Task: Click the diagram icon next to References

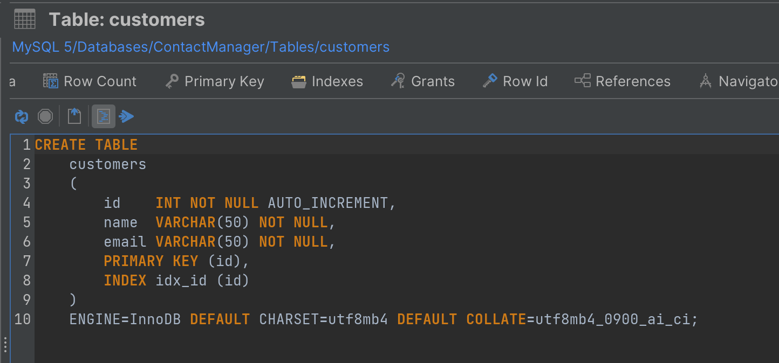Action: coord(584,81)
